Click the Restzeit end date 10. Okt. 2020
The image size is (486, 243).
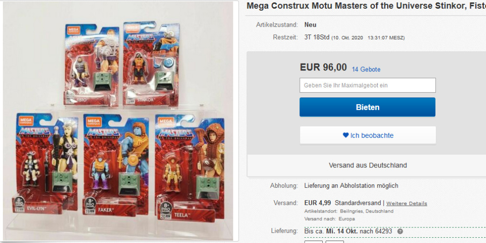347,38
